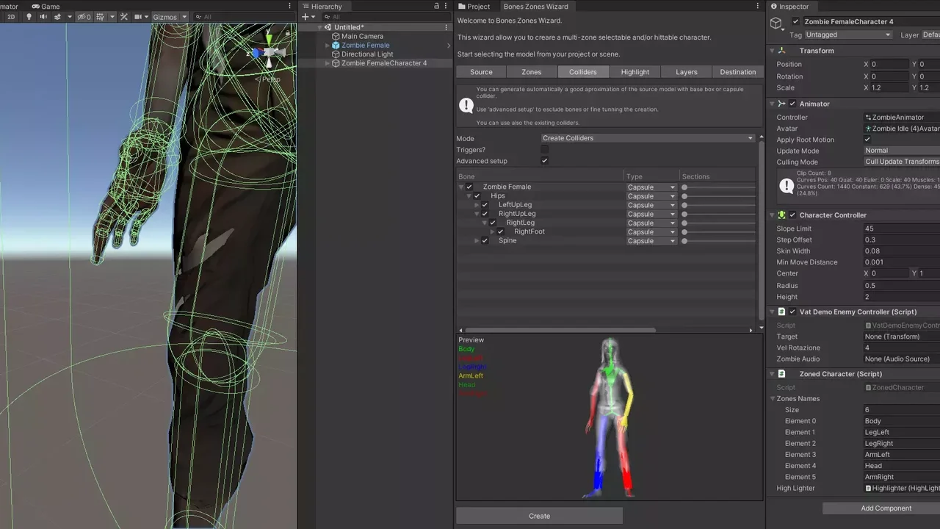Image resolution: width=940 pixels, height=529 pixels.
Task: Open the Mode Create Colliders dropdown
Action: [x=648, y=138]
